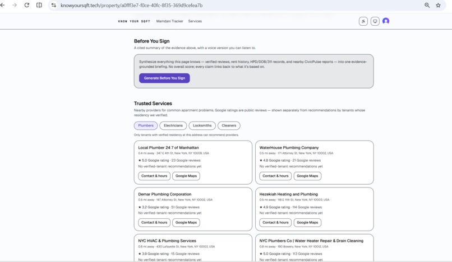
Task: Click address 147 Attorney St, New York
Action: (185, 200)
